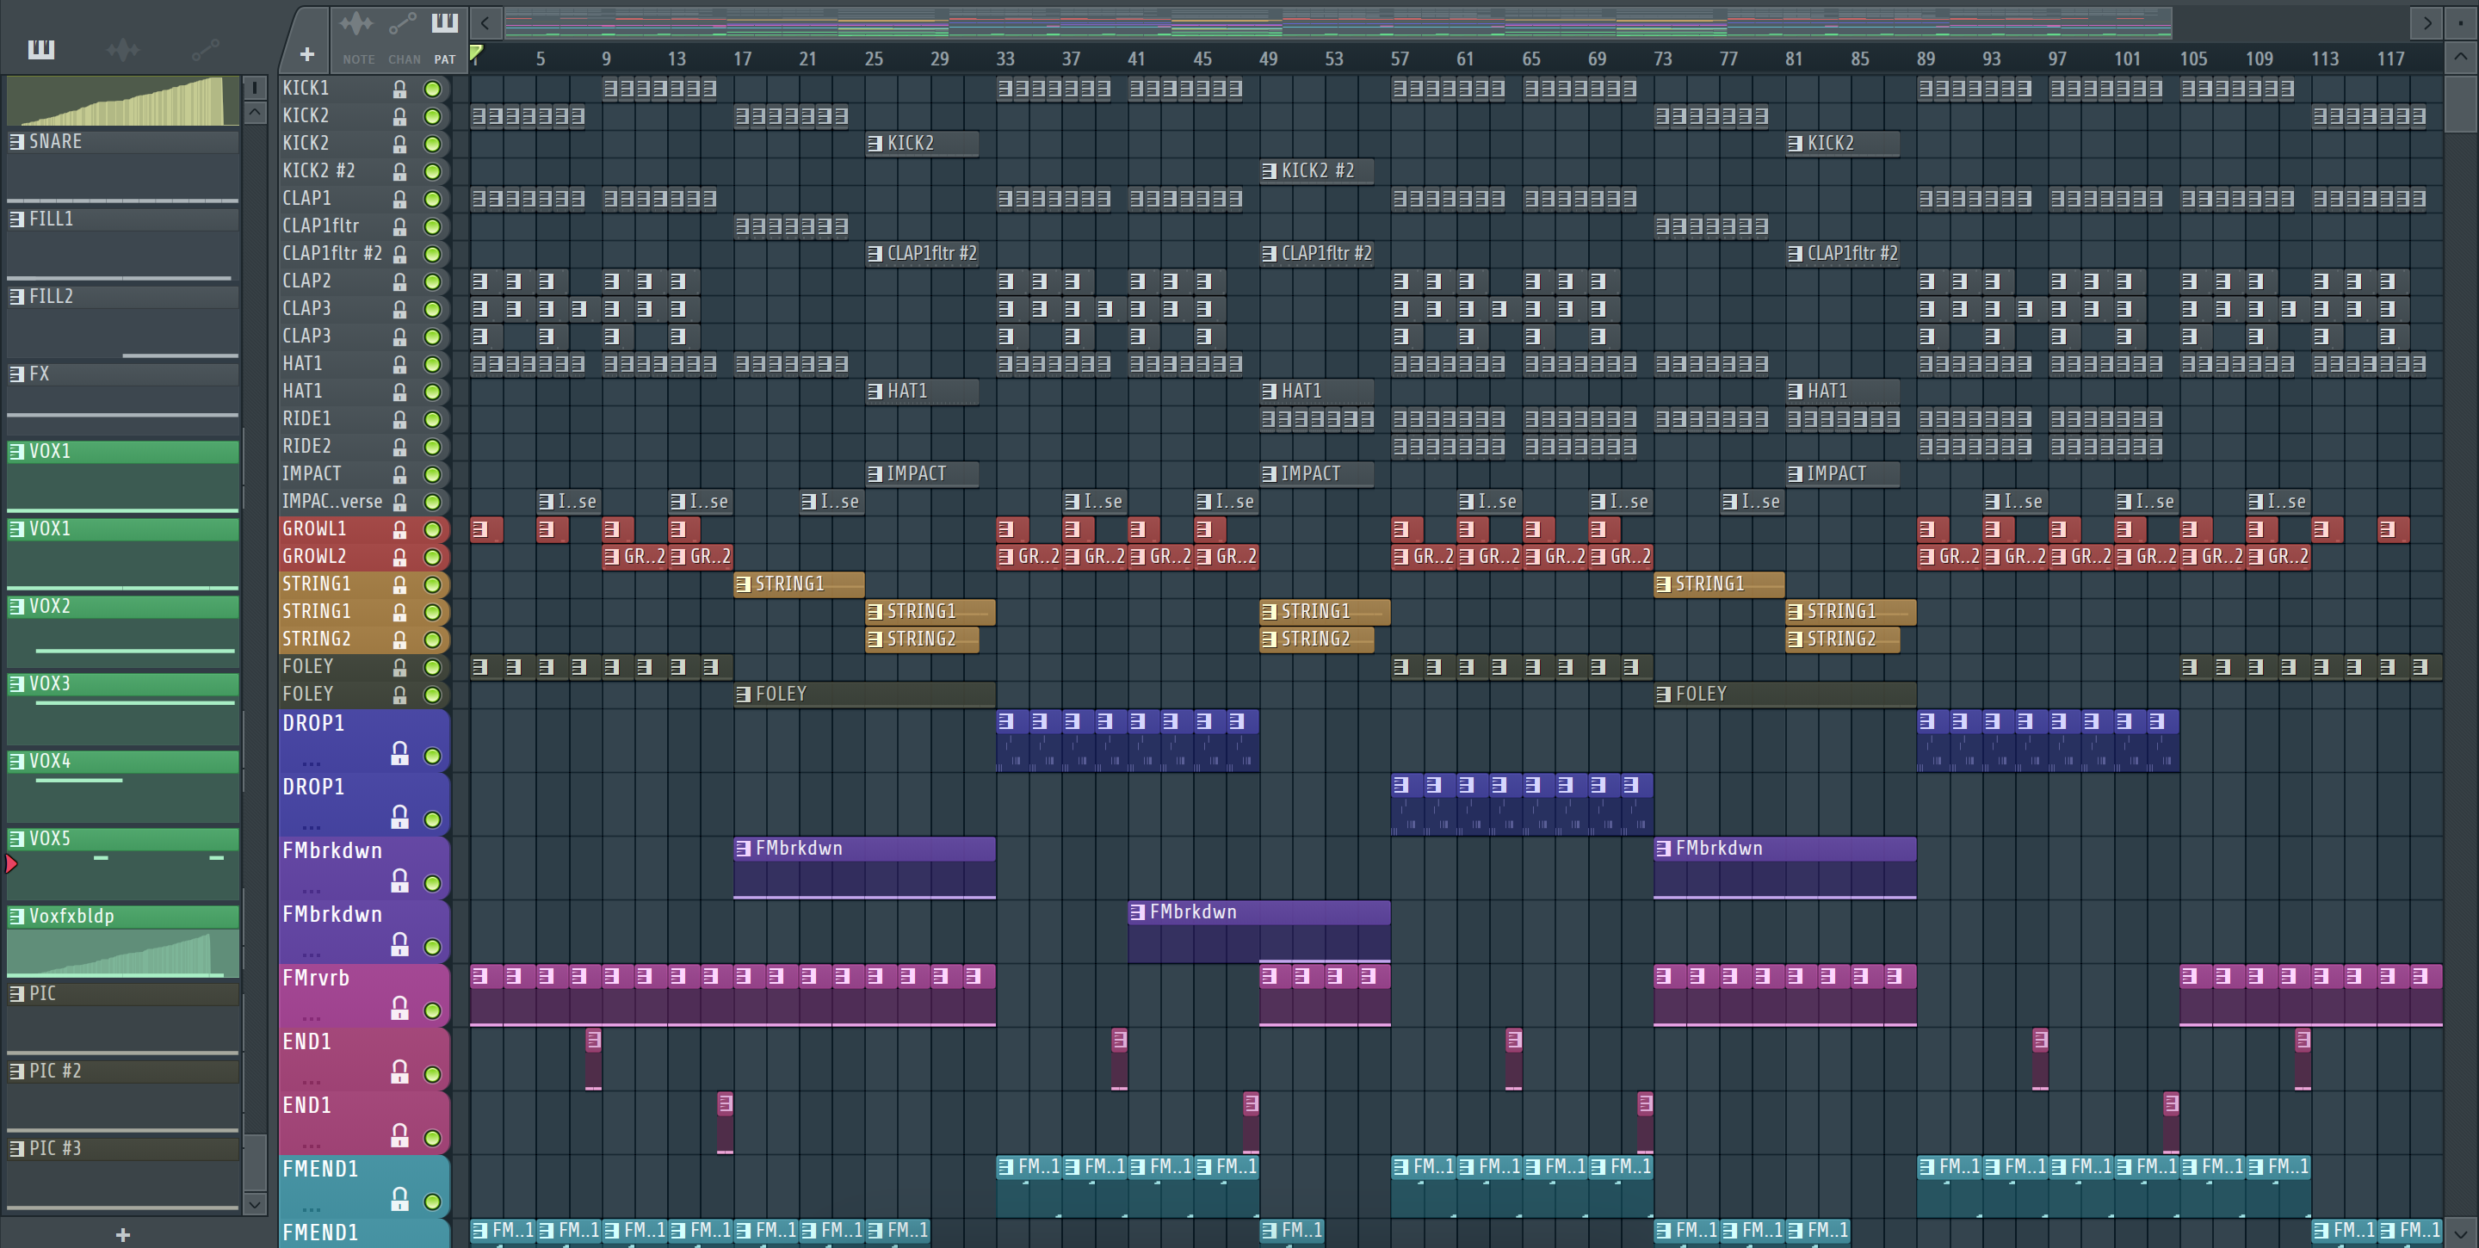
Task: Select the GROWL1 track name
Action: [313, 529]
